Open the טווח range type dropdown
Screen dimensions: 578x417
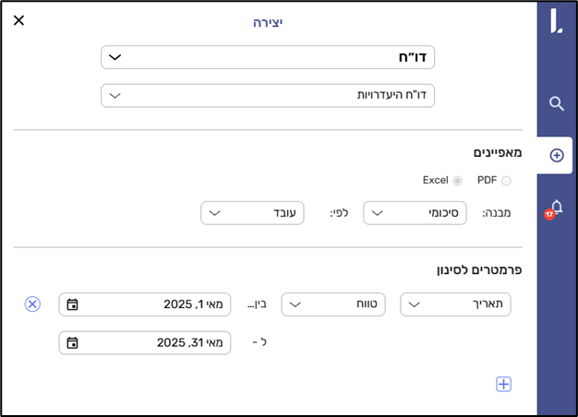pyautogui.click(x=332, y=304)
